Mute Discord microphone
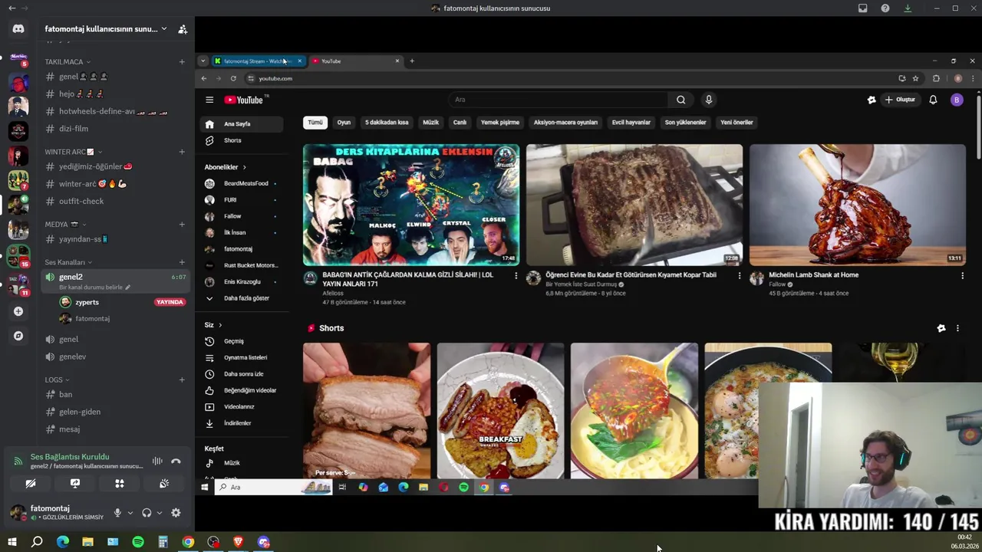Image resolution: width=982 pixels, height=552 pixels. click(117, 513)
